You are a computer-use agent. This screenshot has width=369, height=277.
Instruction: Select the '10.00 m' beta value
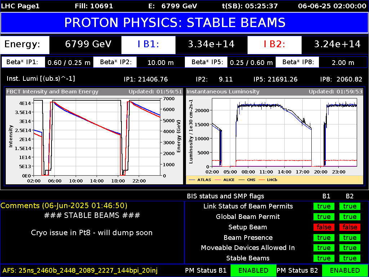click(160, 62)
